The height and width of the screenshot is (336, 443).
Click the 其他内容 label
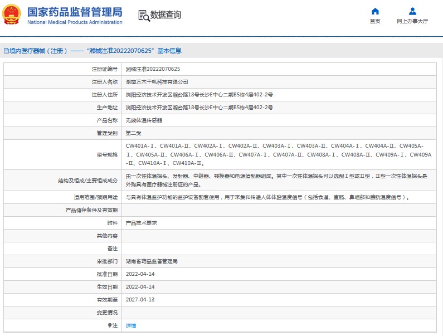pos(107,236)
